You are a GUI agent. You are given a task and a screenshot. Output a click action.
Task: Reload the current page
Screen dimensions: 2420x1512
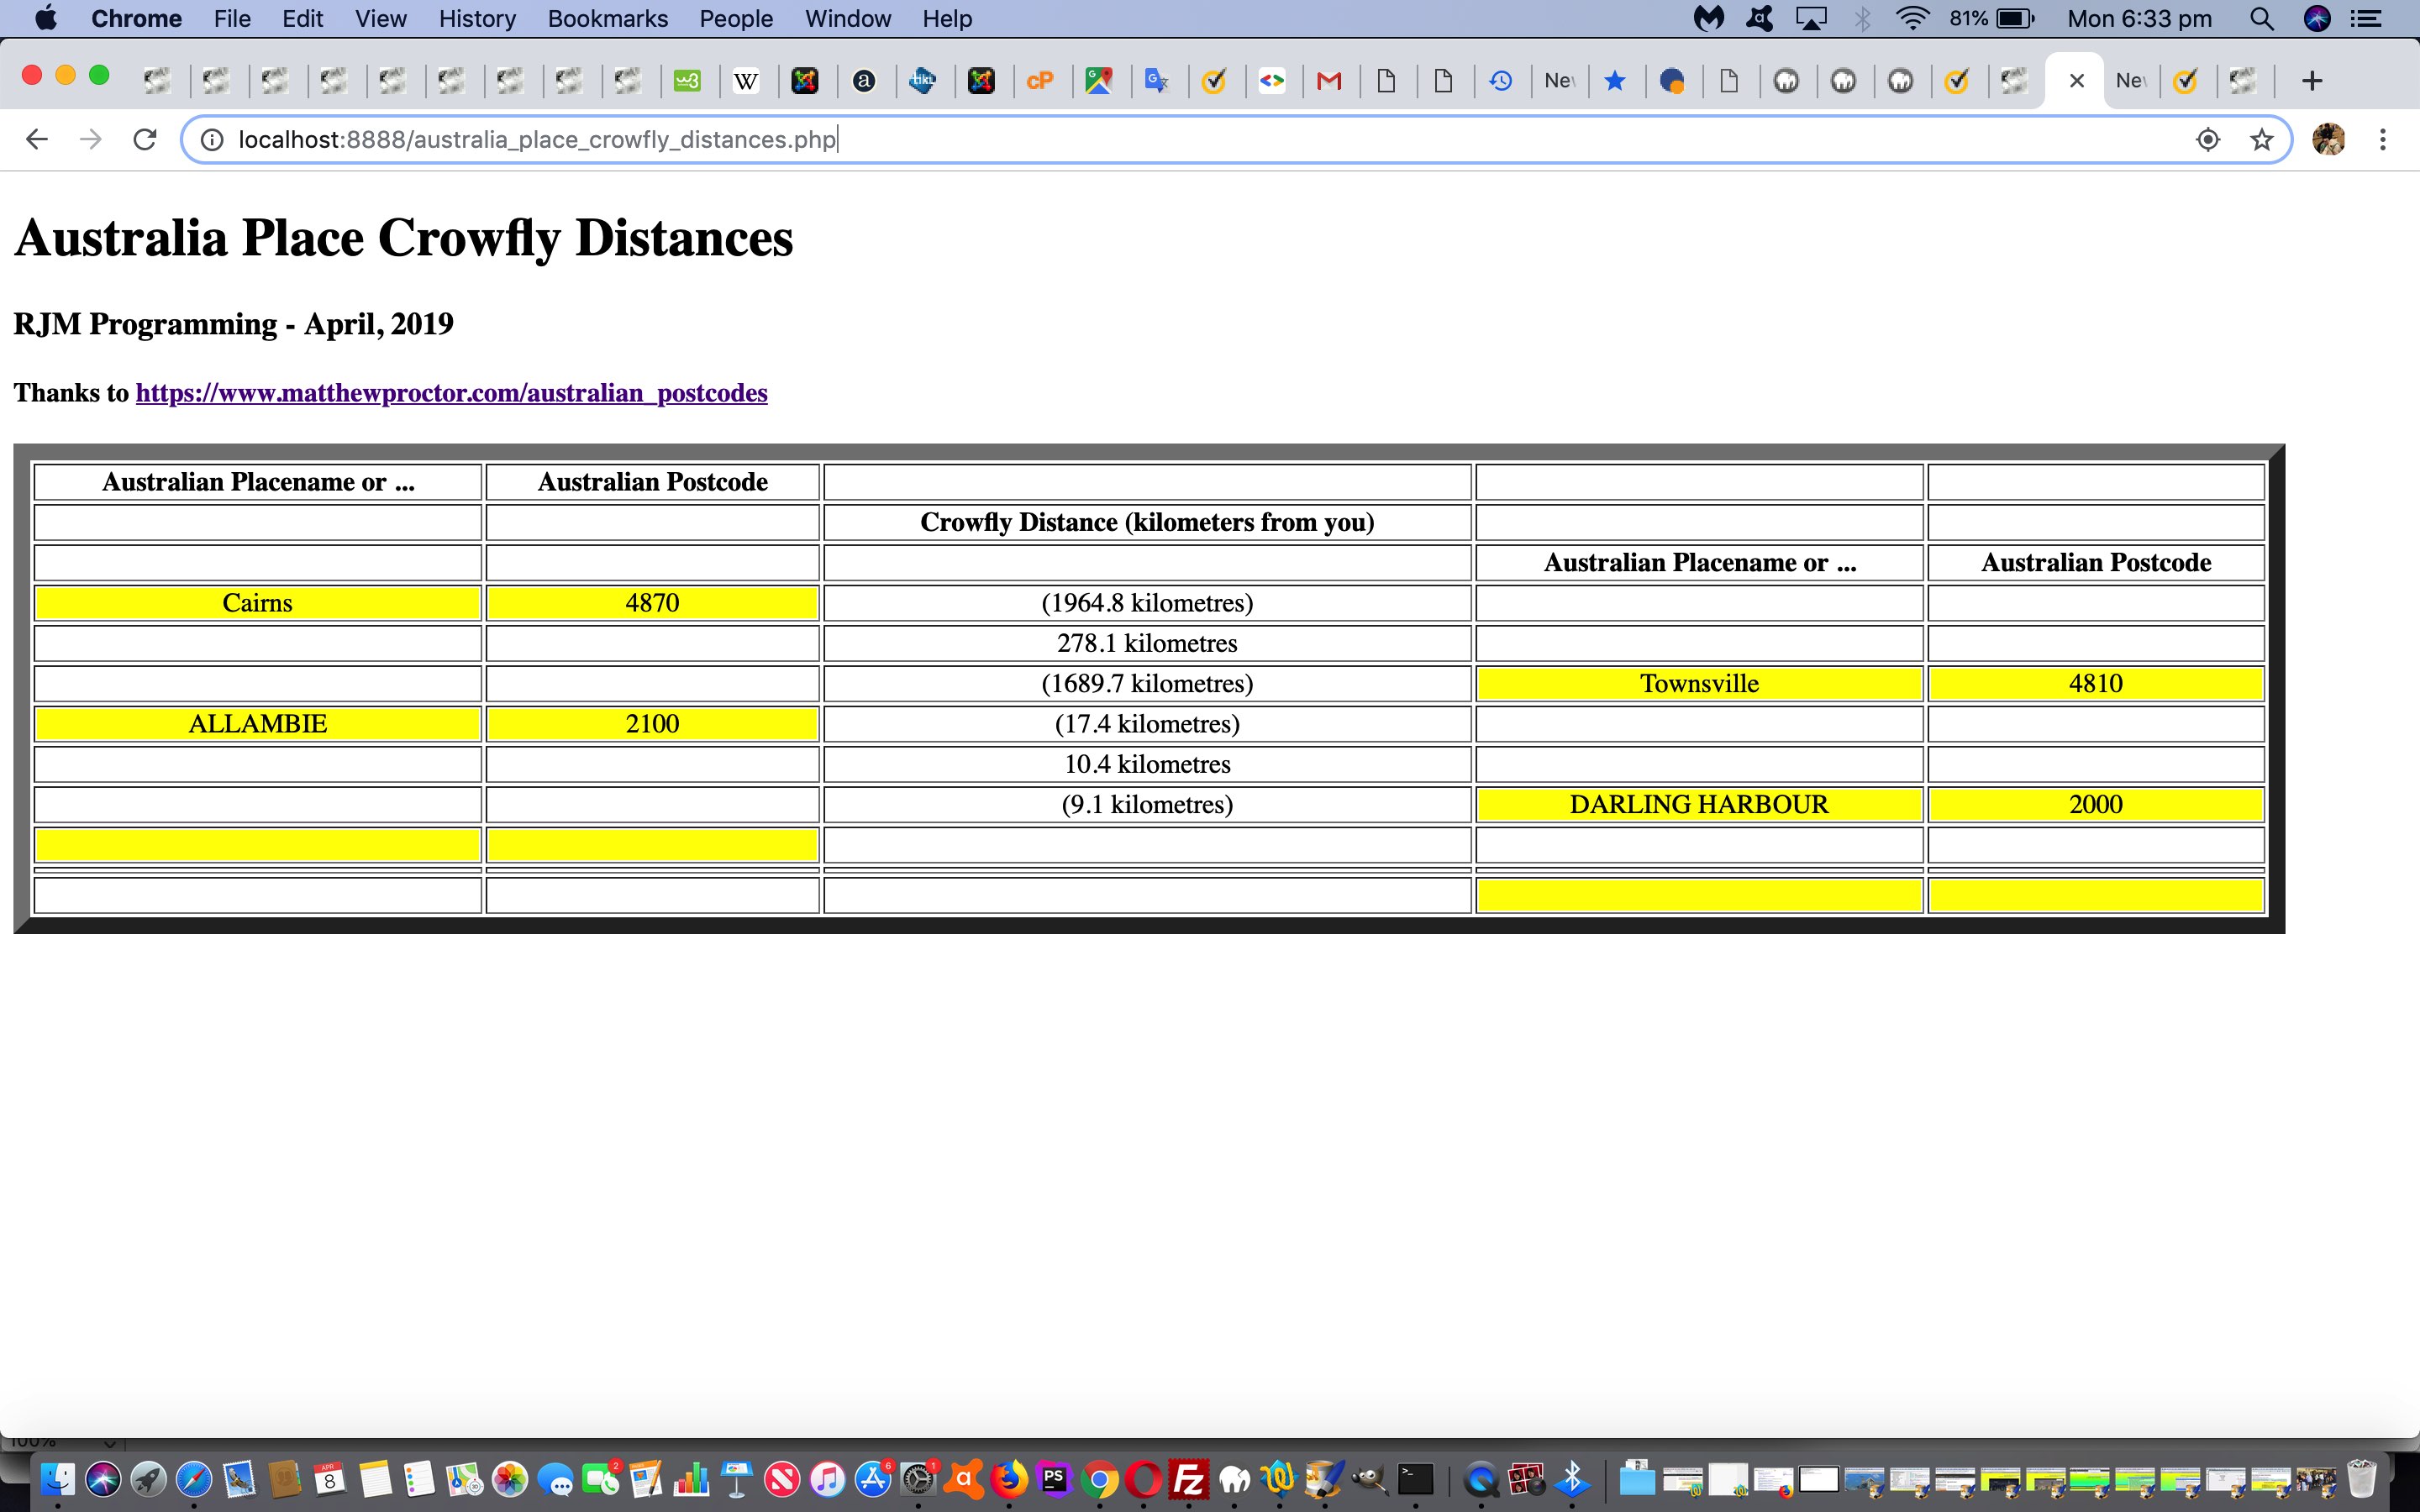(145, 139)
